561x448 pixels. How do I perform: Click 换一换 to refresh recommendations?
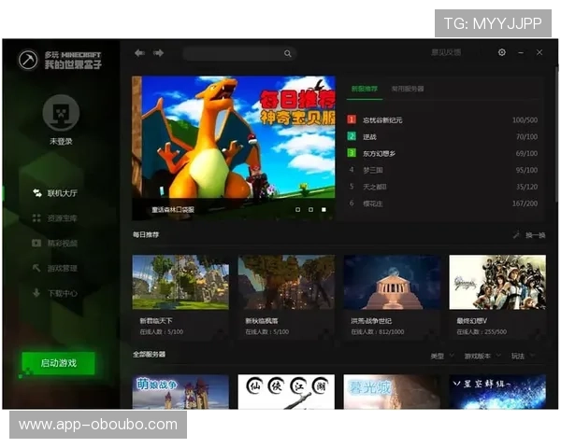click(x=530, y=235)
